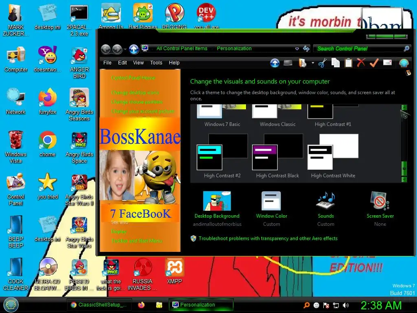Click the ClassicShellSetup taskbar button
The image size is (417, 313).
tap(99, 305)
